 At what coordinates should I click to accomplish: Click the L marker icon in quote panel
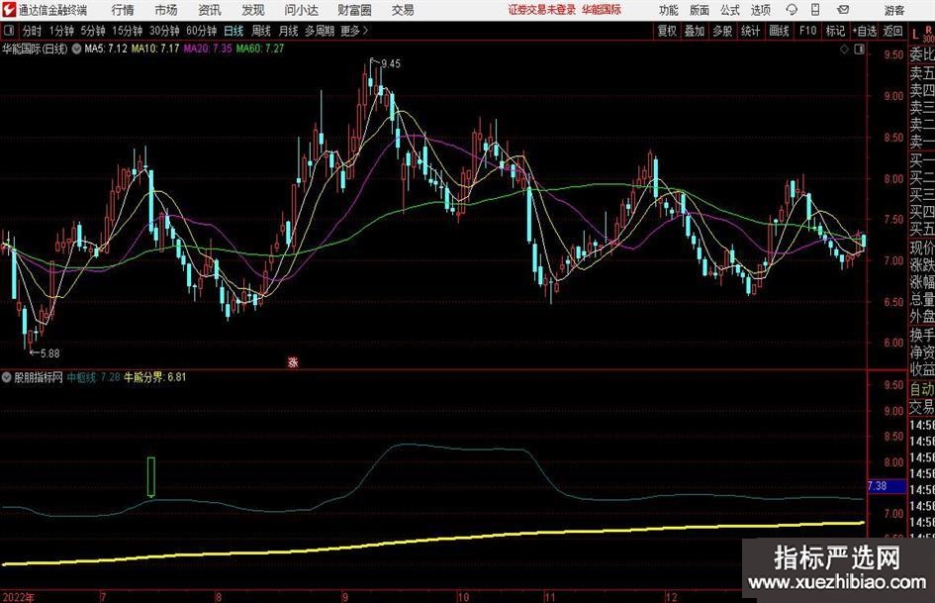915,36
